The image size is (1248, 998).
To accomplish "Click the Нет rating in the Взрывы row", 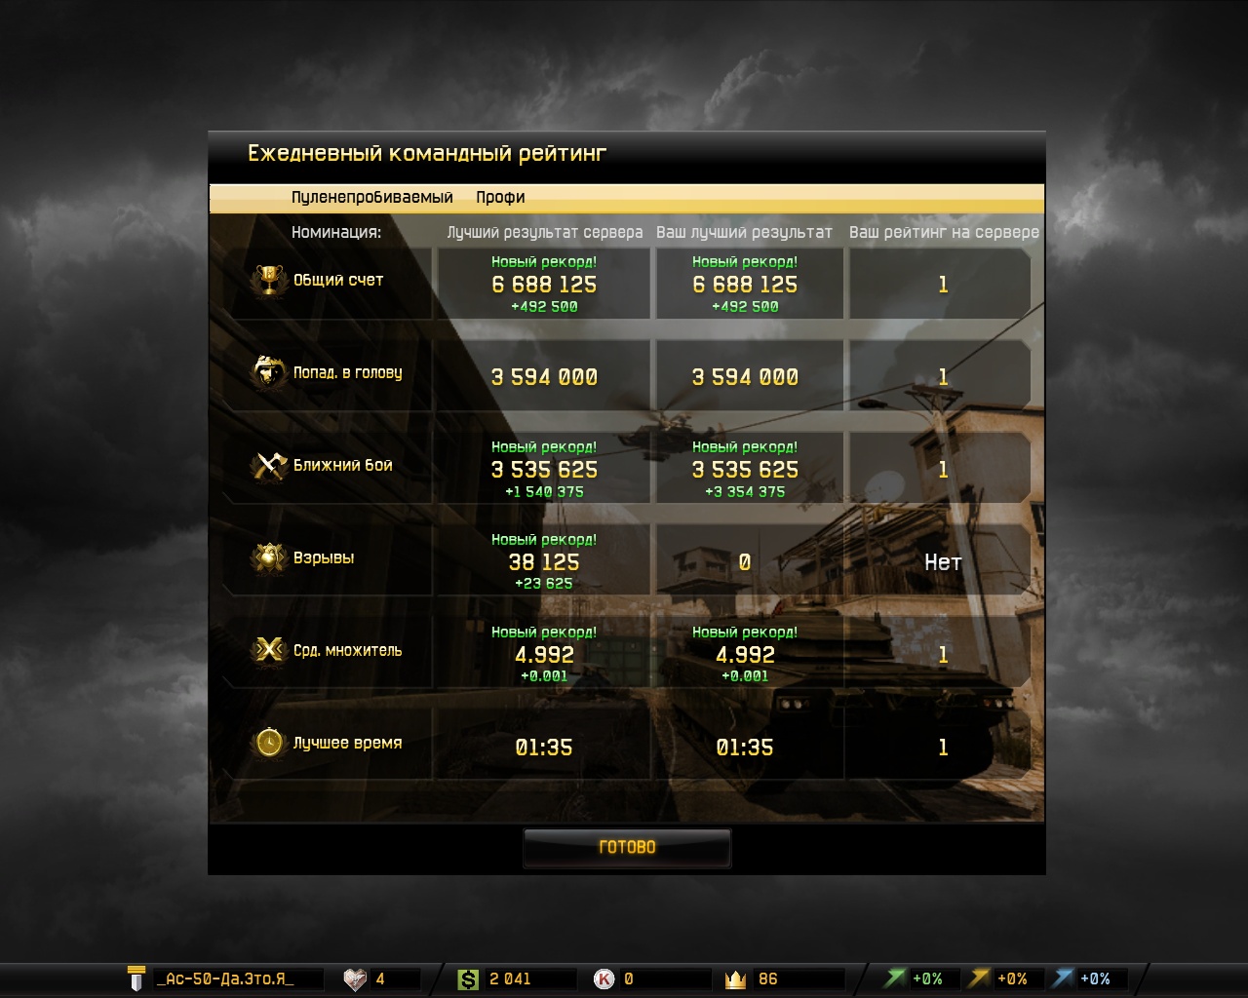I will point(943,562).
